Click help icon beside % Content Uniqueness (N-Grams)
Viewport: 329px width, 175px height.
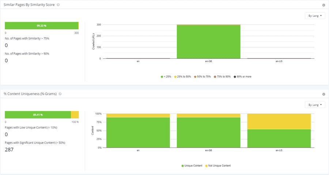click(60, 94)
